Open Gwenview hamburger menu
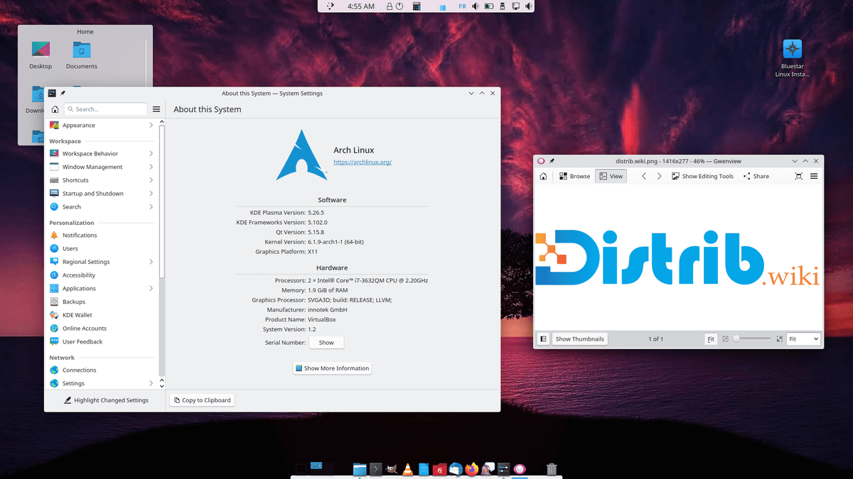 click(x=814, y=176)
